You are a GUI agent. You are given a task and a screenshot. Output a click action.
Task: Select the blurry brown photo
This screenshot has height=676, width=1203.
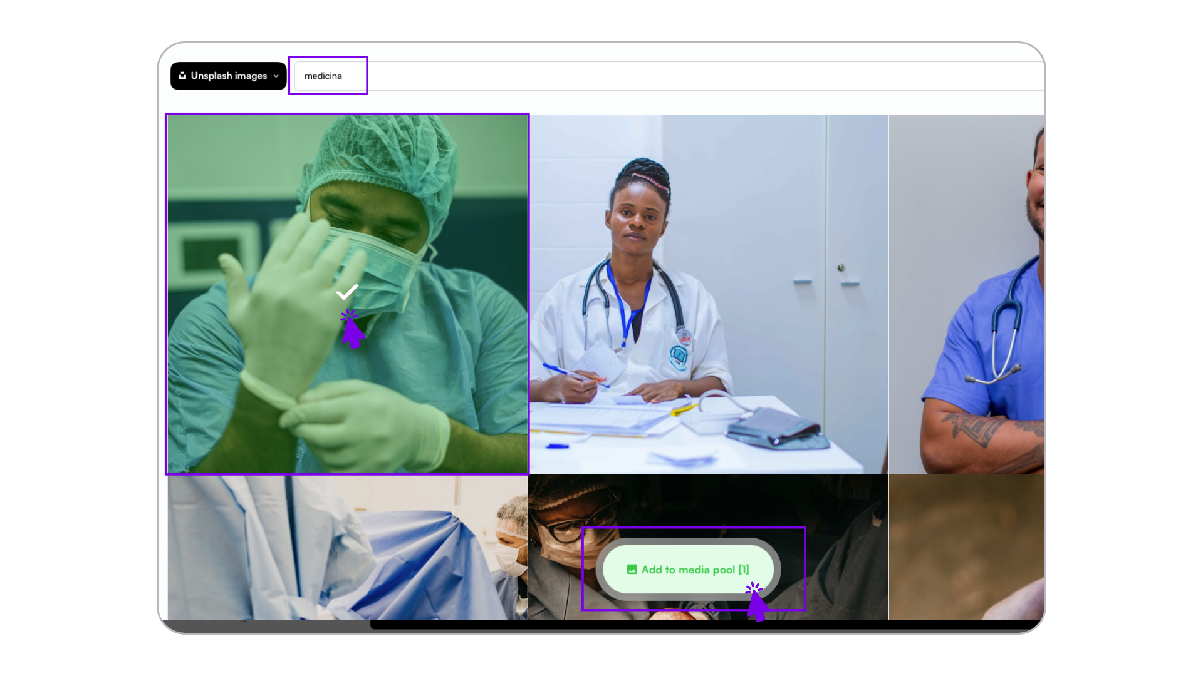966,547
